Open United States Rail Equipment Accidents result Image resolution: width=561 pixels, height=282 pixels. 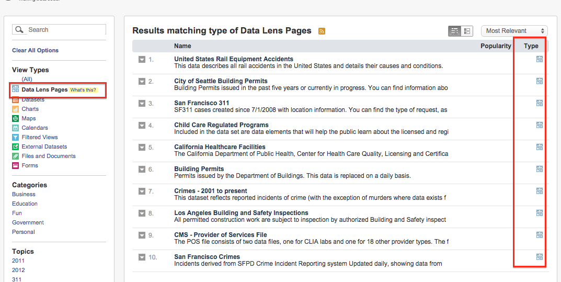(x=234, y=59)
